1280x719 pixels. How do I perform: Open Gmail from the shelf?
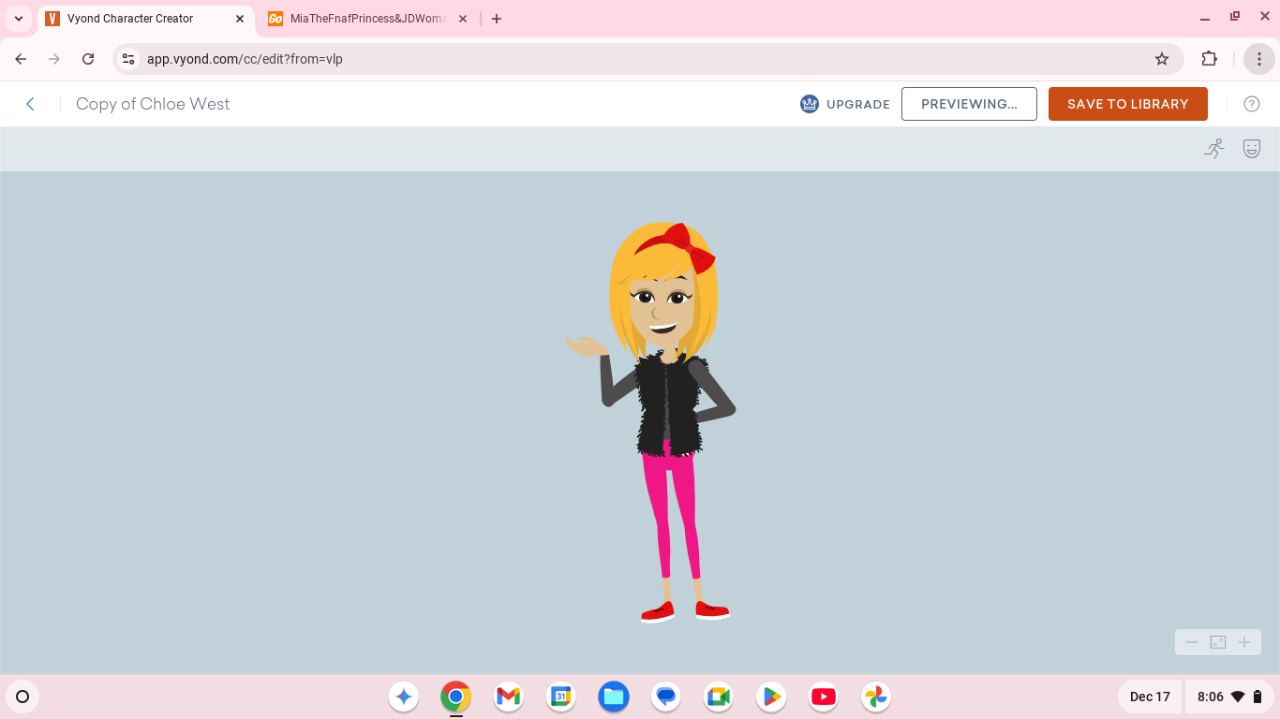click(x=509, y=697)
